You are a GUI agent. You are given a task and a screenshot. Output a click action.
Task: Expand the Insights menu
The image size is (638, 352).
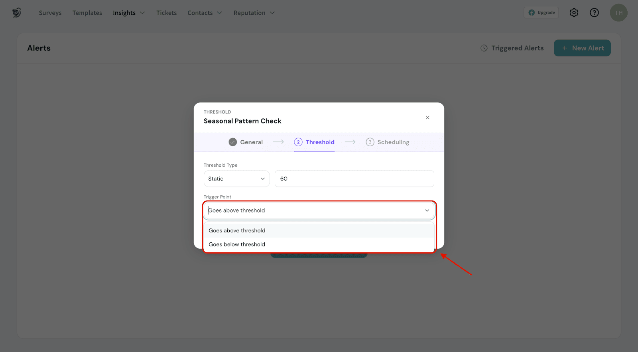click(x=128, y=13)
